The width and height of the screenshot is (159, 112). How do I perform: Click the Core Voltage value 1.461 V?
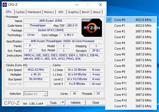(x=69, y=35)
